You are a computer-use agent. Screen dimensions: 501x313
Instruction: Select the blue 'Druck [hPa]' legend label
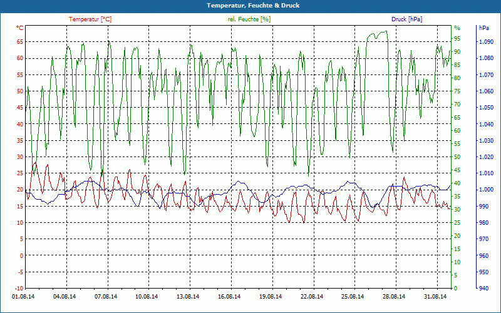(x=406, y=19)
